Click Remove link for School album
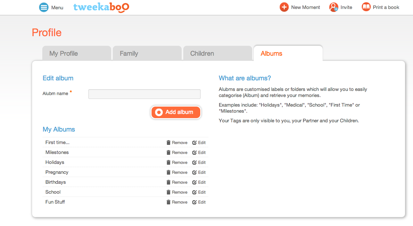Image resolution: width=413 pixels, height=226 pixels. [x=180, y=192]
